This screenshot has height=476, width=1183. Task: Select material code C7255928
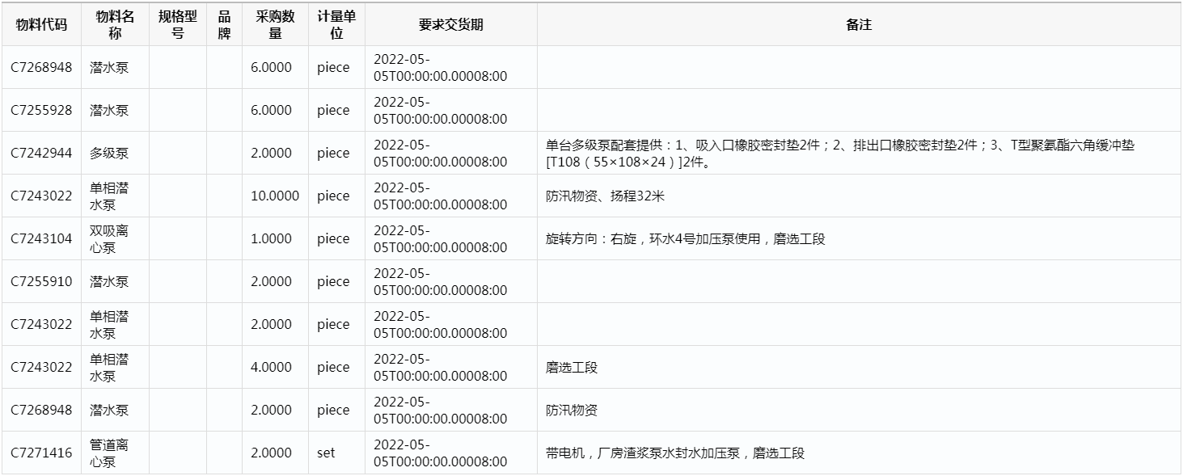click(41, 110)
